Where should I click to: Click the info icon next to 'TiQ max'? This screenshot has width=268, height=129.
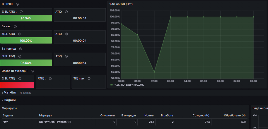tap(89, 79)
